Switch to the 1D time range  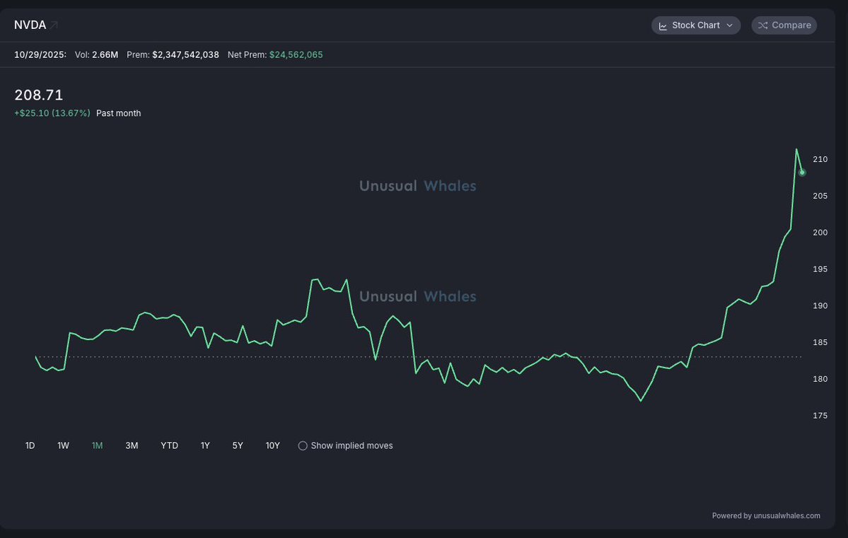30,446
